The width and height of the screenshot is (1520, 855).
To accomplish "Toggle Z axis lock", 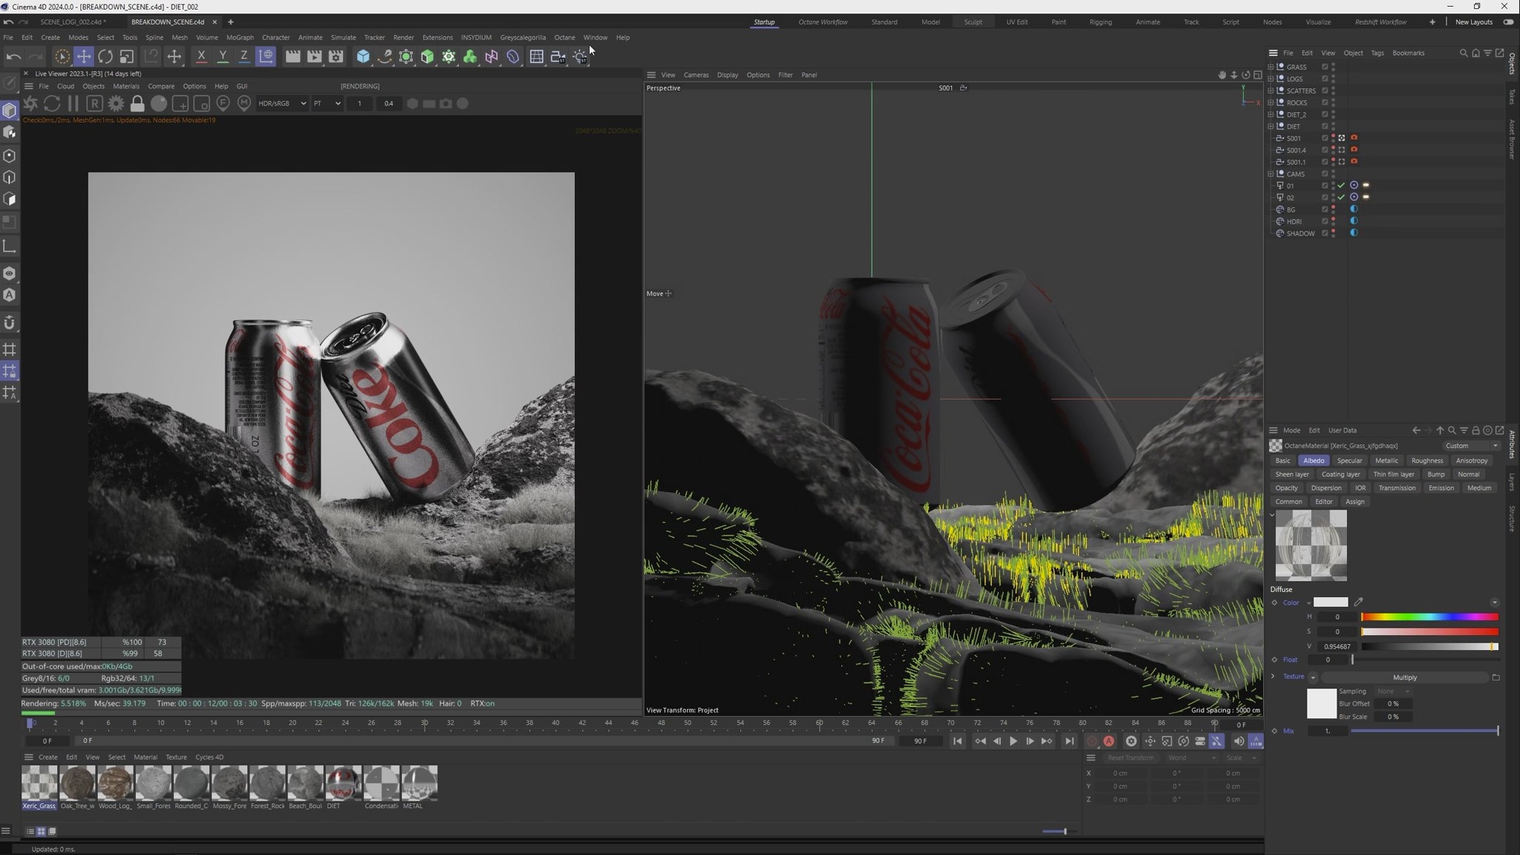I will tap(244, 56).
